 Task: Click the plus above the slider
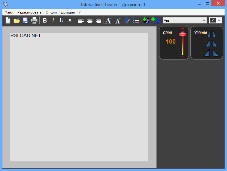[x=183, y=29]
